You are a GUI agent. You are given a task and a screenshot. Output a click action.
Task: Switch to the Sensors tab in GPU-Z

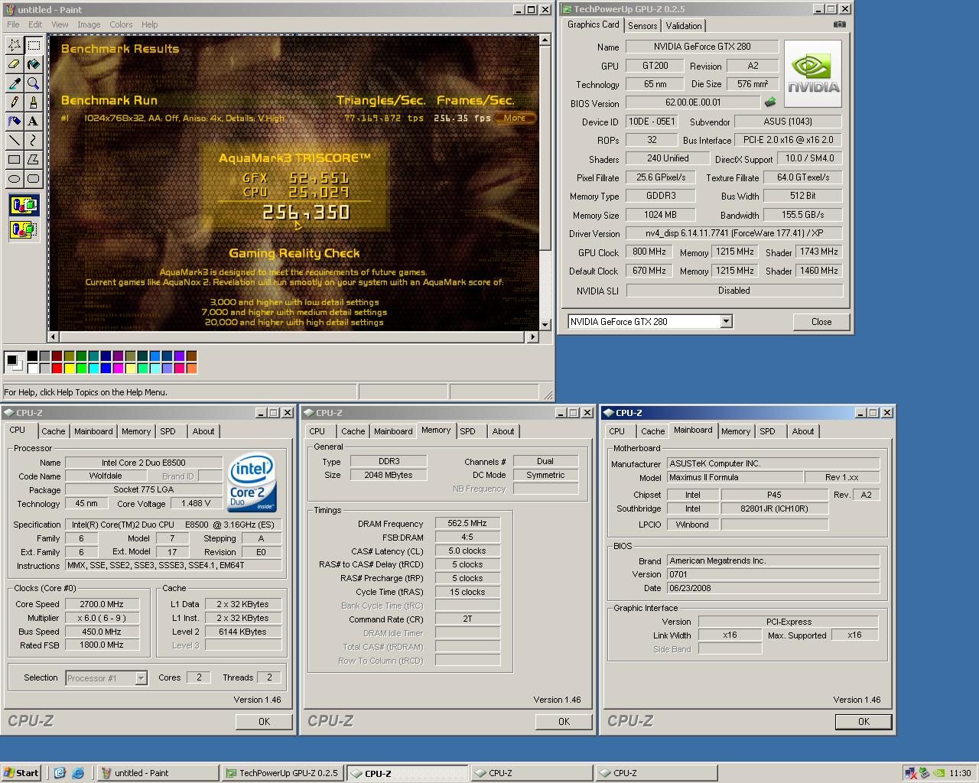coord(642,26)
